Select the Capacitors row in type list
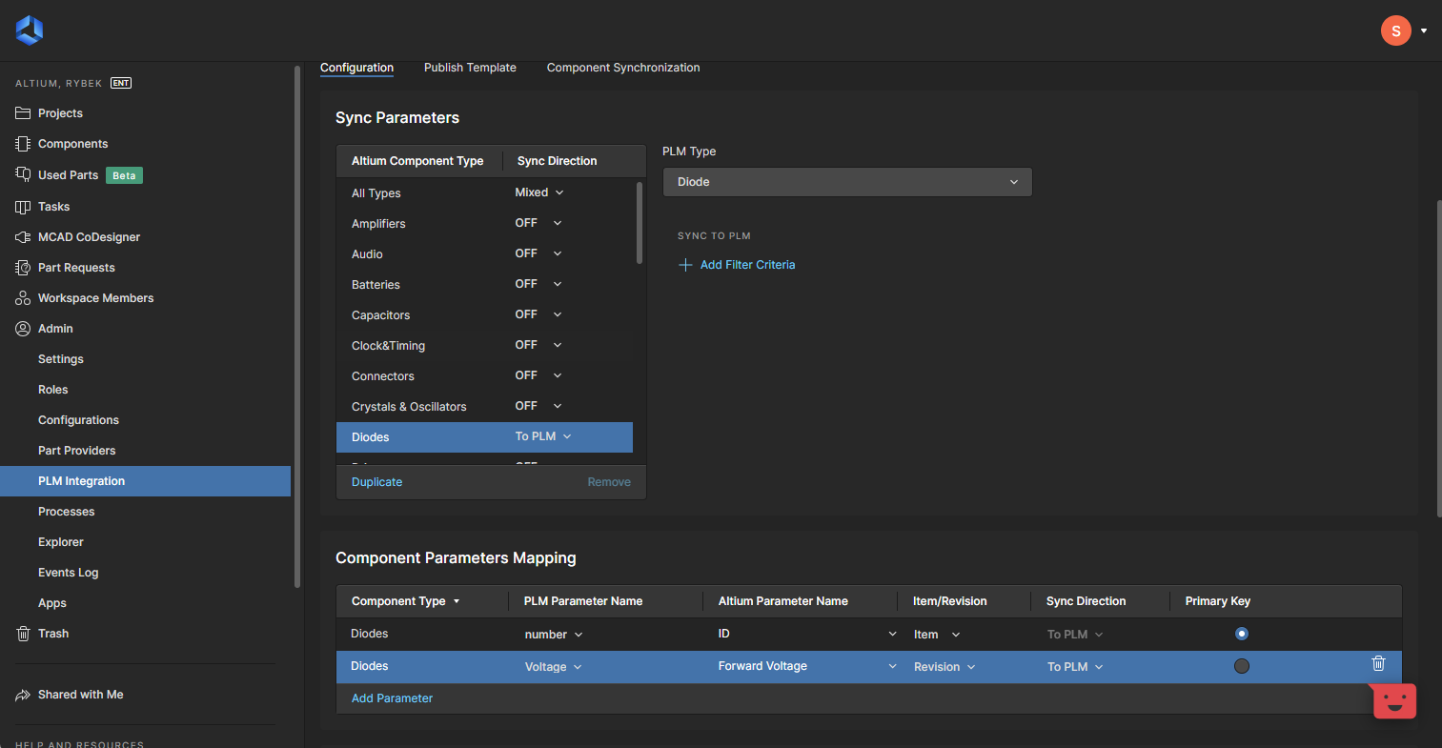This screenshot has height=748, width=1442. tap(484, 315)
